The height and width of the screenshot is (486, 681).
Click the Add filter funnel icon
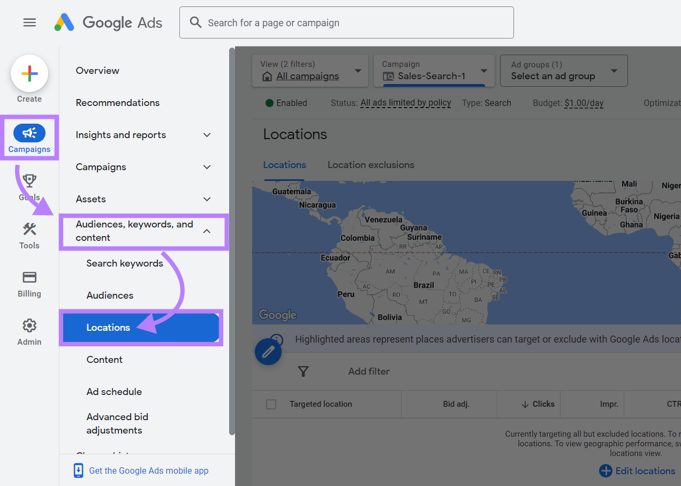(x=303, y=371)
